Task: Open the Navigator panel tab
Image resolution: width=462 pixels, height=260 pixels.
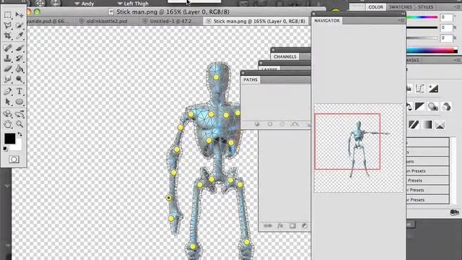Action: click(x=327, y=21)
